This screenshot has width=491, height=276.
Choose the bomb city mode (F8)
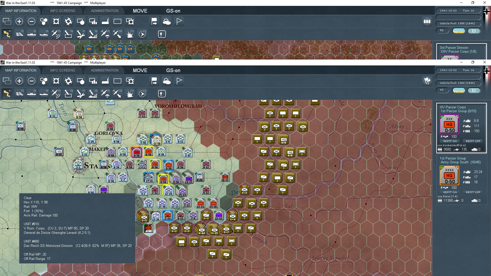[x=93, y=93]
